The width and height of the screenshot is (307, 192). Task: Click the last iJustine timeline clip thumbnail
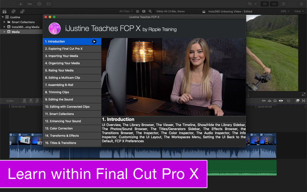tap(268, 141)
